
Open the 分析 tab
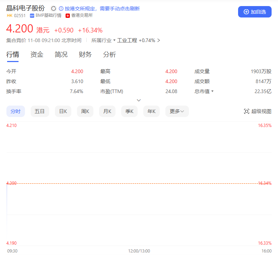click(x=109, y=55)
